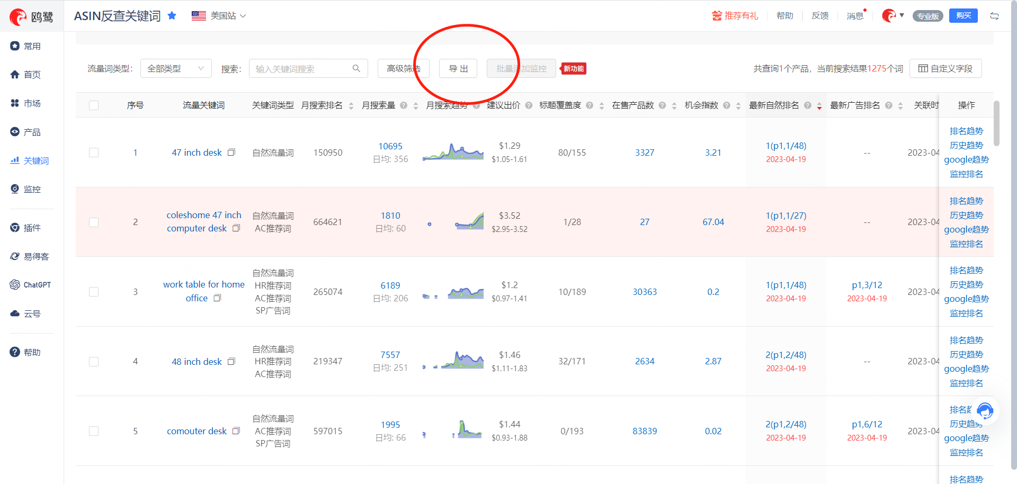Sort by 最新广告排名 column
The width and height of the screenshot is (1017, 484).
[900, 106]
